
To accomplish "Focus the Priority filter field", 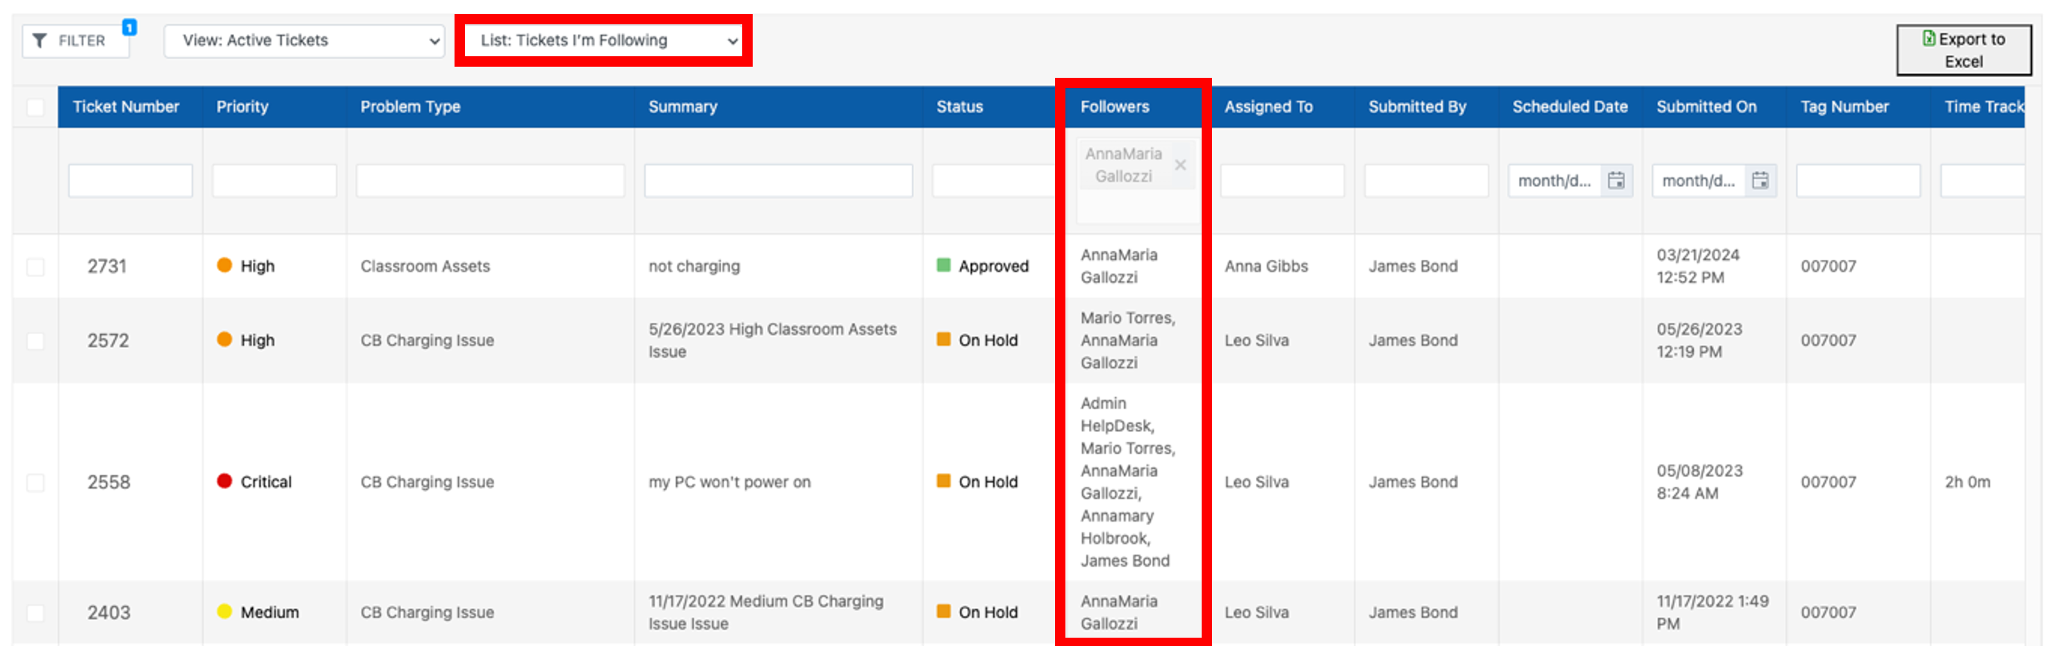I will [274, 181].
